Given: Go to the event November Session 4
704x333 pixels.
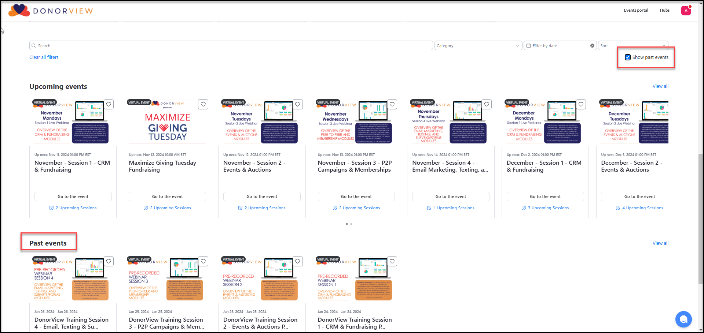Looking at the screenshot, I should [x=451, y=197].
